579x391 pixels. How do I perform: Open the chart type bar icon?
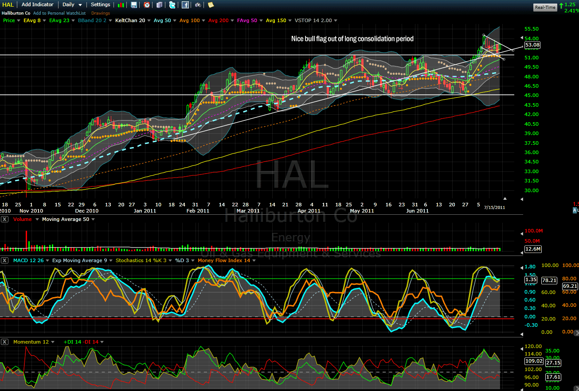pyautogui.click(x=121, y=5)
